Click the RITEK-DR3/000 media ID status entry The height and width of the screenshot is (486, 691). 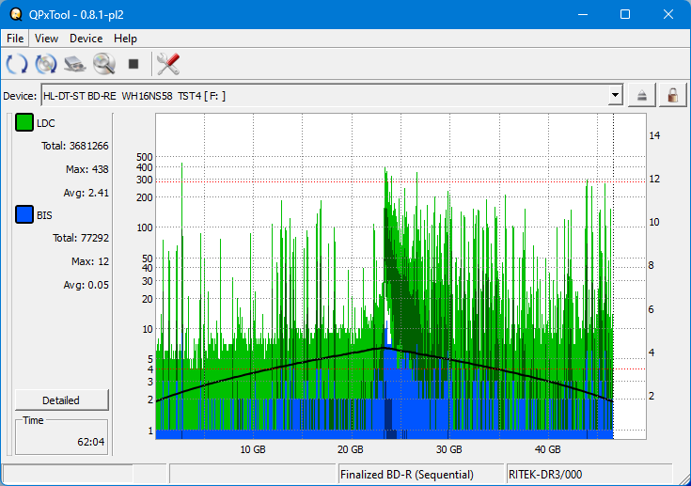[x=545, y=475]
